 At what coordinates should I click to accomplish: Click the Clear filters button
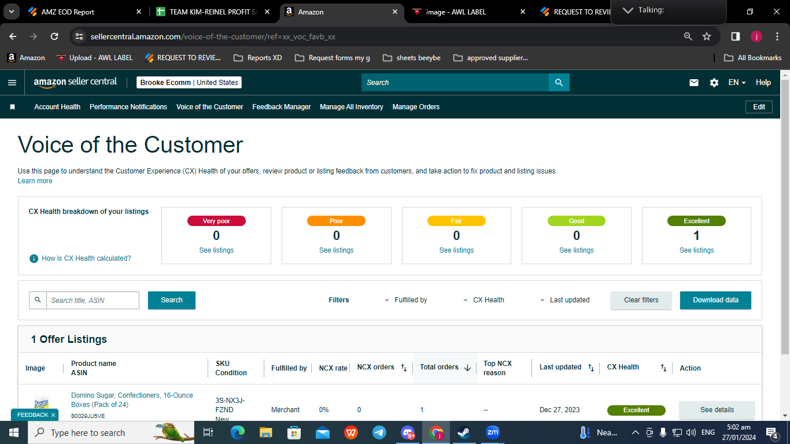(641, 300)
